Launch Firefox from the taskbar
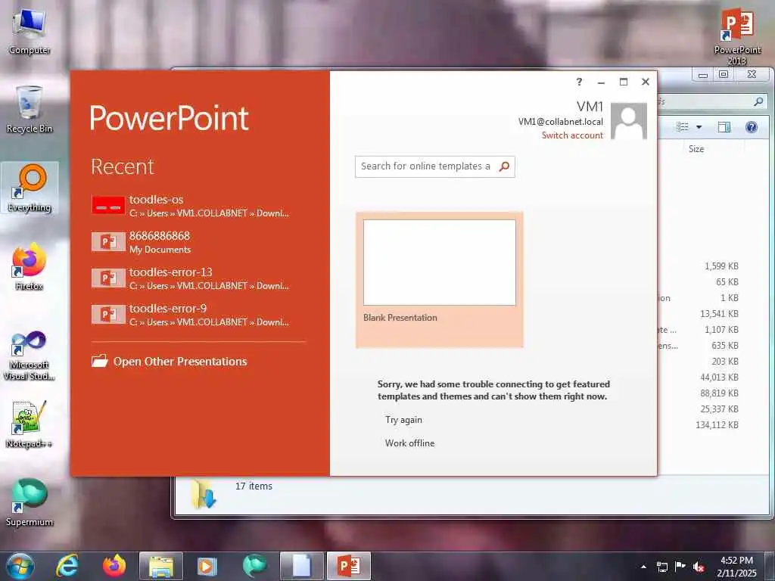Image resolution: width=775 pixels, height=581 pixels. (x=114, y=566)
